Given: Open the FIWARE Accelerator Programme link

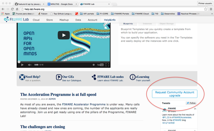Looking at the screenshot, I should point(84,104).
